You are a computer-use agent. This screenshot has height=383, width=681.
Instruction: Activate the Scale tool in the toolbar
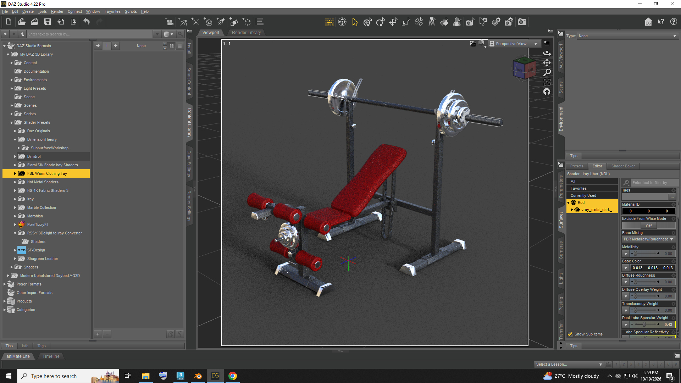(406, 22)
